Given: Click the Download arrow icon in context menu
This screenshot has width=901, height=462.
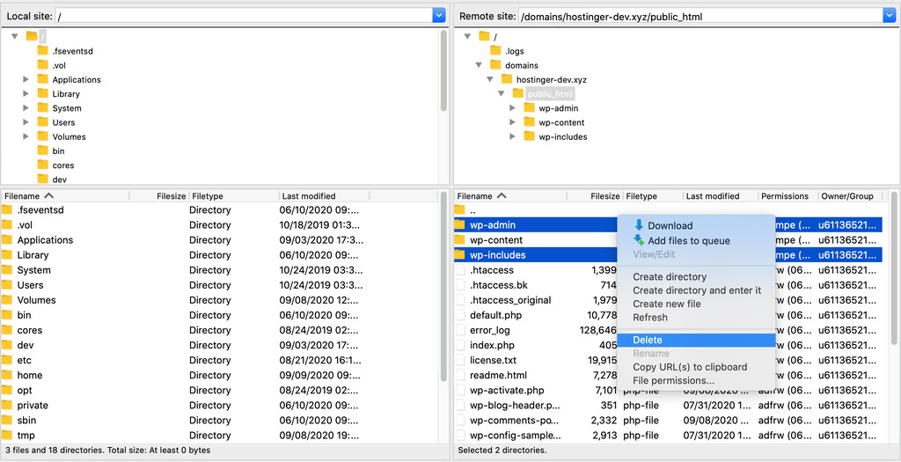Looking at the screenshot, I should [639, 225].
